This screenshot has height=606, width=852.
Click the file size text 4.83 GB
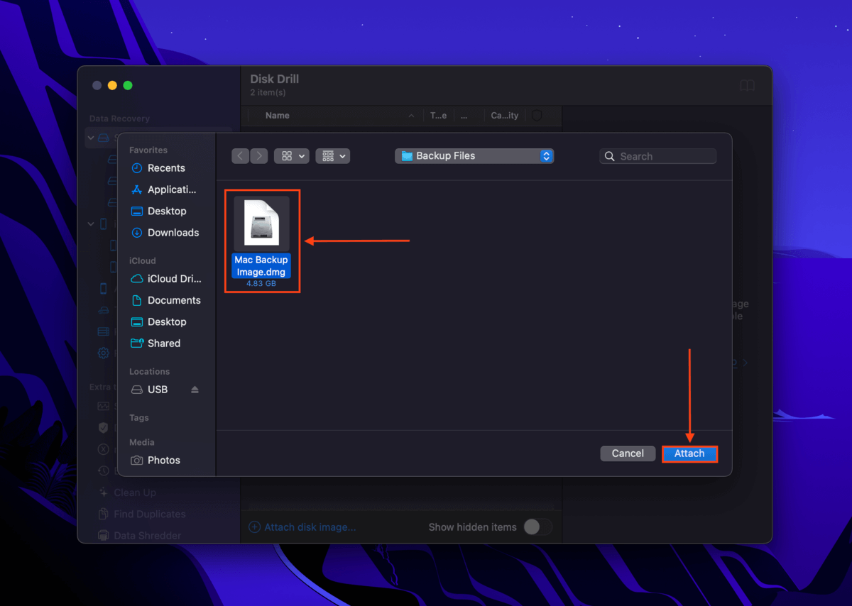click(x=261, y=283)
